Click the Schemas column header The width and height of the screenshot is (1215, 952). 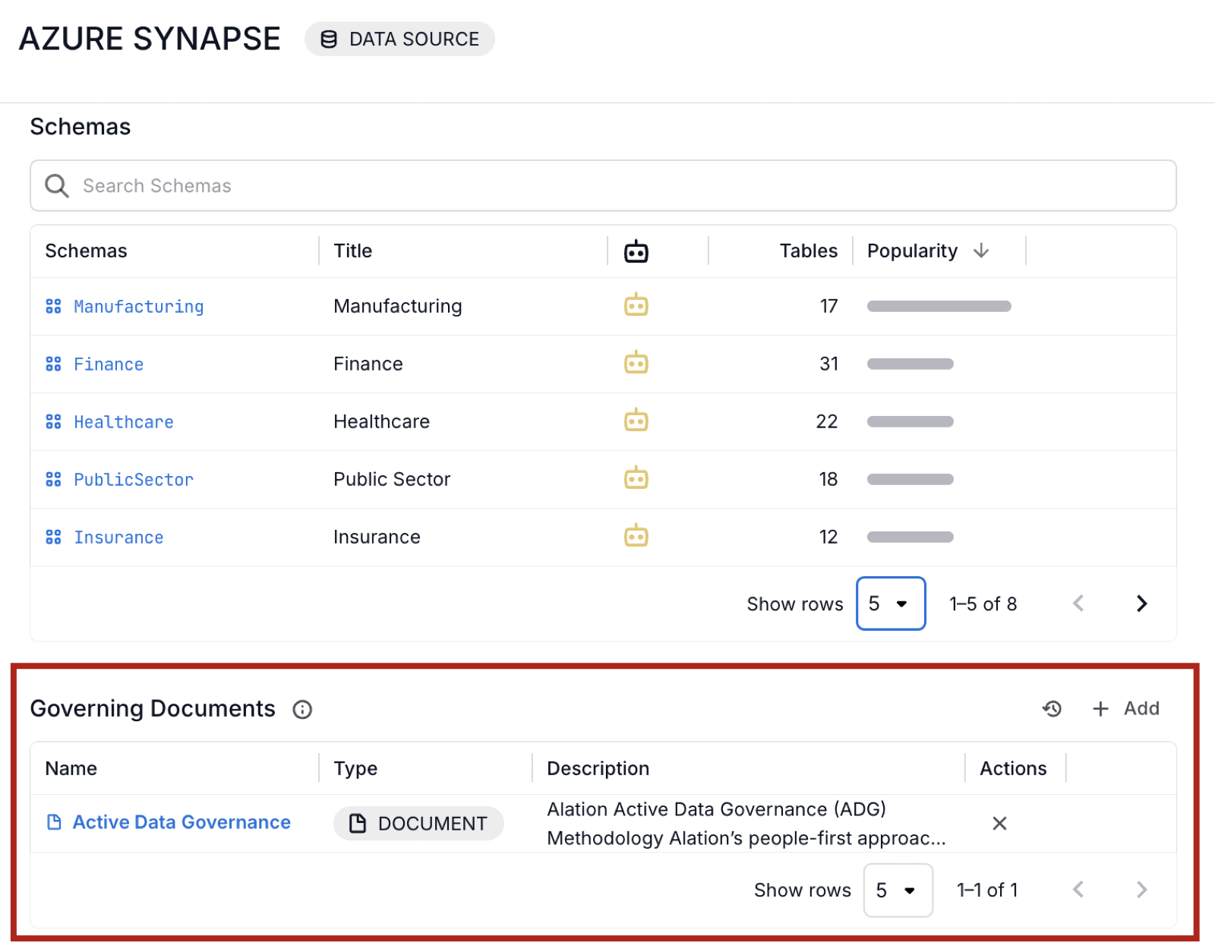[x=86, y=251]
